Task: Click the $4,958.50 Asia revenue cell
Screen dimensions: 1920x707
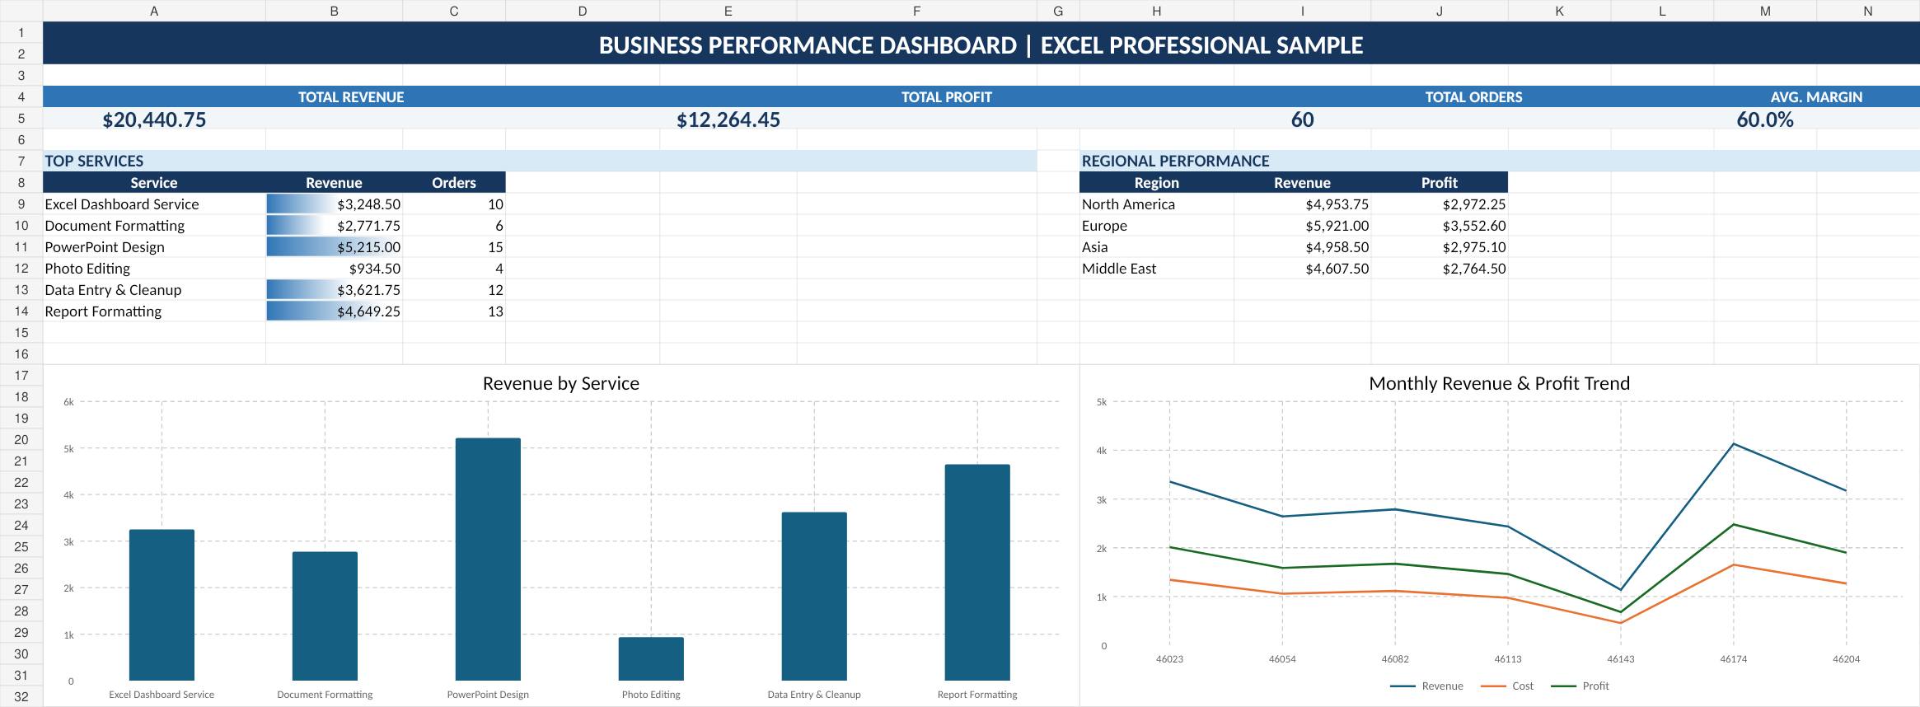Action: (1302, 247)
